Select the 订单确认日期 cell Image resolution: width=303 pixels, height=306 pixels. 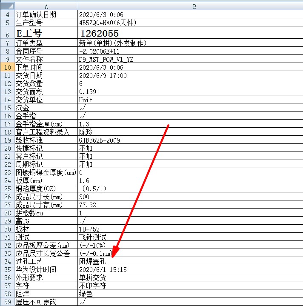(46, 14)
